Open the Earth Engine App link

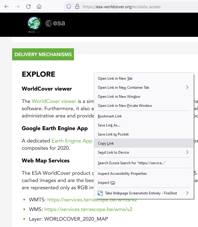pyautogui.click(x=72, y=141)
